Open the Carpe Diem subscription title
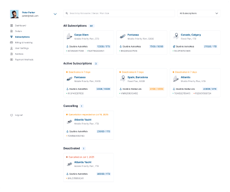The image size is (230, 192). pos(81,35)
